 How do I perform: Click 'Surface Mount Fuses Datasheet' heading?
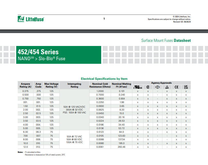(x=166, y=41)
